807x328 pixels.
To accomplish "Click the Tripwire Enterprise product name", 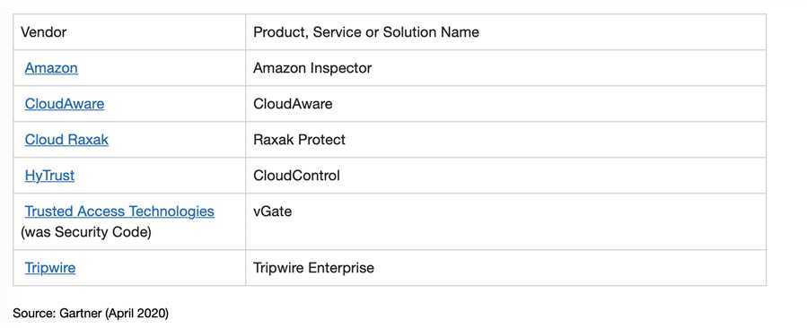I will (x=313, y=268).
